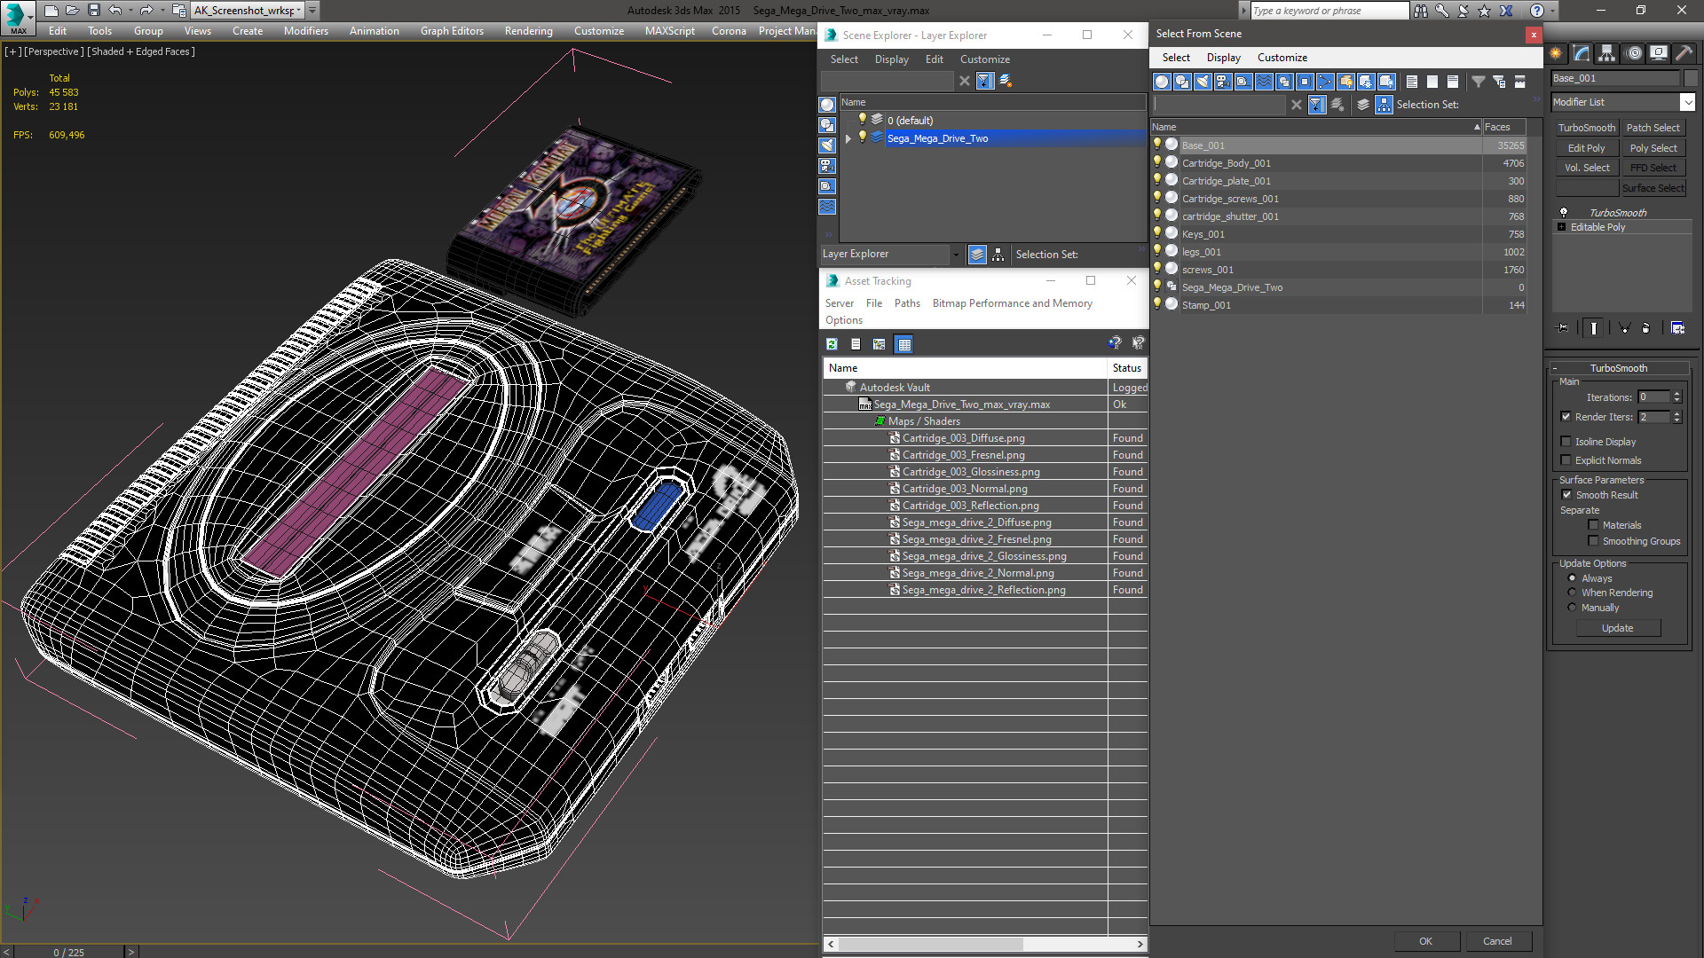Click Make Unique icon below modifier stack

[x=1625, y=328]
